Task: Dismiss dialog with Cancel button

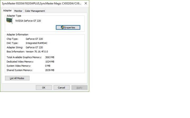Action: [61, 88]
